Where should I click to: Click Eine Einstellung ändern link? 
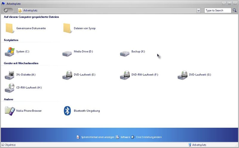pos(149,137)
